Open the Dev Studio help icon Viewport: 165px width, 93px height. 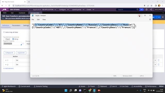pos(146,10)
